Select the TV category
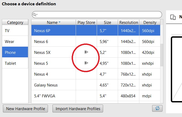 15,31
